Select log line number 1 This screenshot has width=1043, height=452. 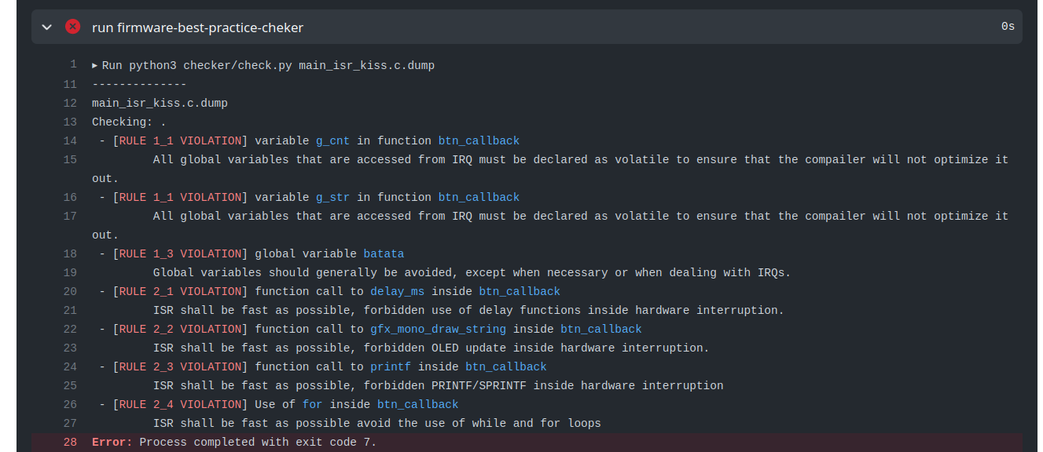(x=73, y=65)
